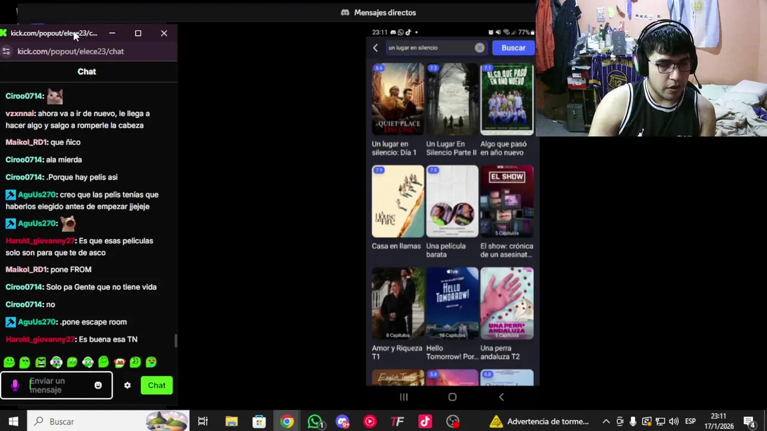Click the purple microphone icon in chat input
The height and width of the screenshot is (431, 767).
tap(15, 386)
